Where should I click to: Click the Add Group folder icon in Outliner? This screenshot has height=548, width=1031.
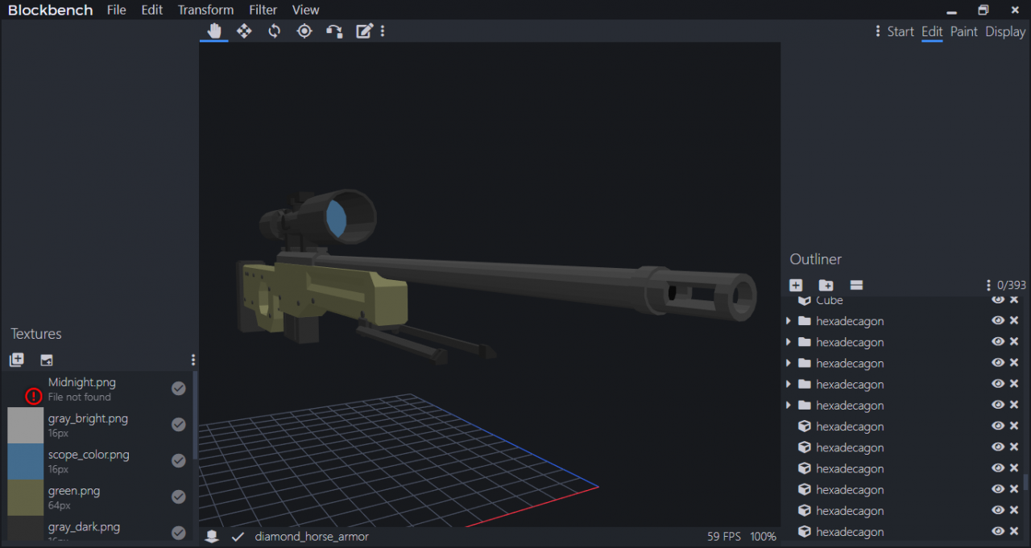click(826, 285)
